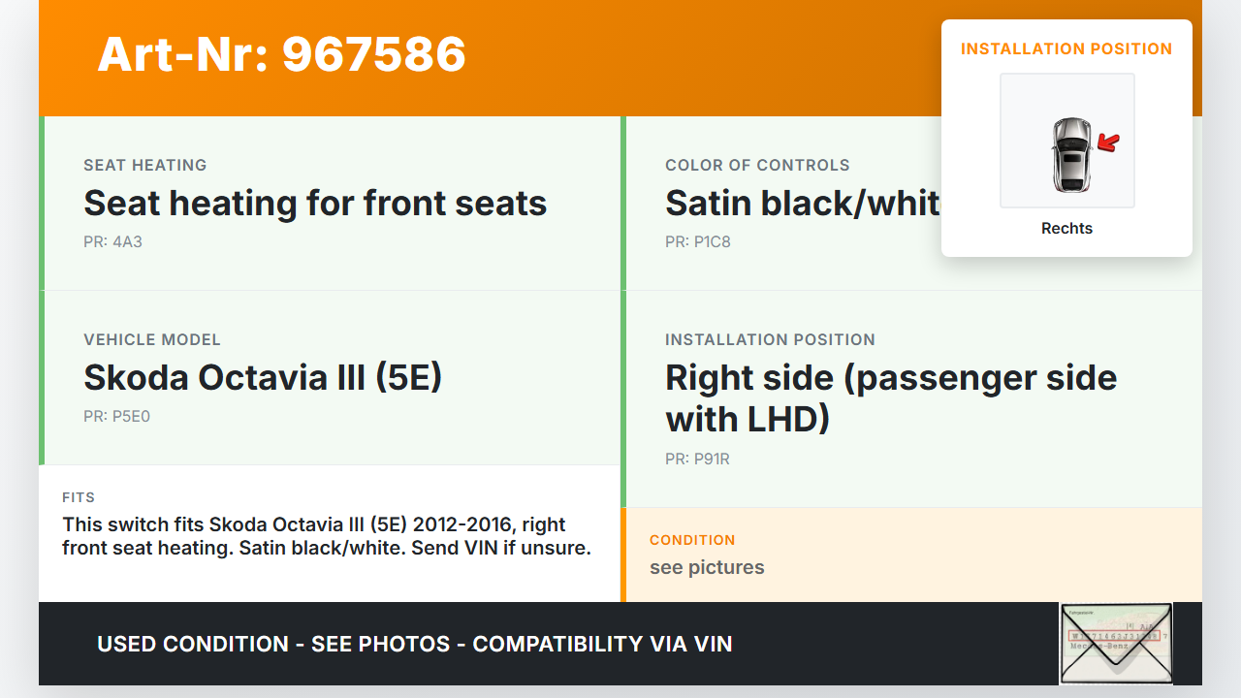This screenshot has width=1241, height=698.
Task: Click the USED CONDITION footer banner text
Action: point(414,644)
